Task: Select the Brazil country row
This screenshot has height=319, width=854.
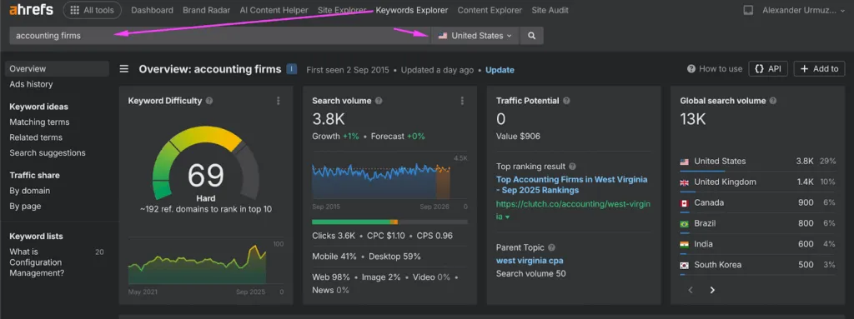Action: coord(757,224)
